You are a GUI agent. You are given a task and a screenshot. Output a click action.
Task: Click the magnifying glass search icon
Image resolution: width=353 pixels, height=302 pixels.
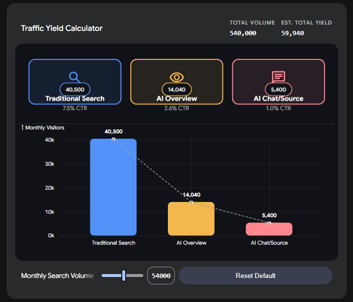tap(75, 77)
